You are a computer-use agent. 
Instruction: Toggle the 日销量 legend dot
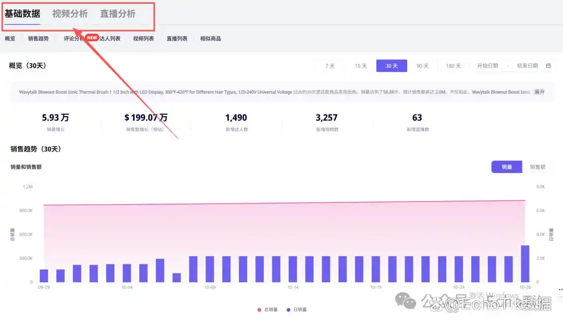tap(288, 310)
